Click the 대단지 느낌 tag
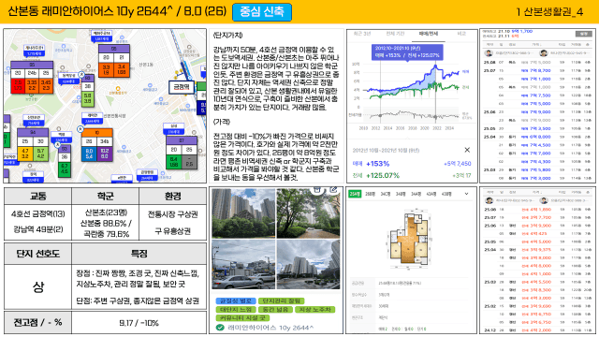The image size is (599, 337). 236,310
